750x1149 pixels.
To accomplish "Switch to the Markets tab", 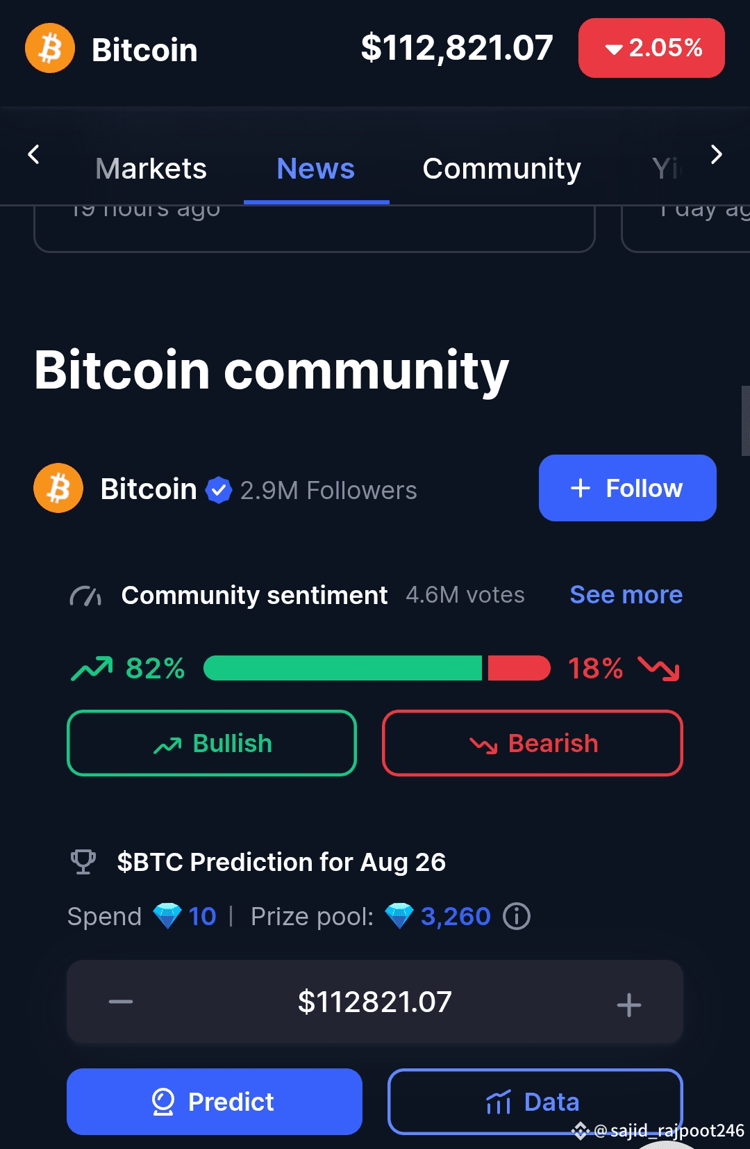I will (x=151, y=169).
